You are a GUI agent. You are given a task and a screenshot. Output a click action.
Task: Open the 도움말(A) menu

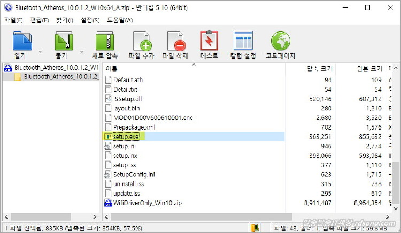coord(120,20)
